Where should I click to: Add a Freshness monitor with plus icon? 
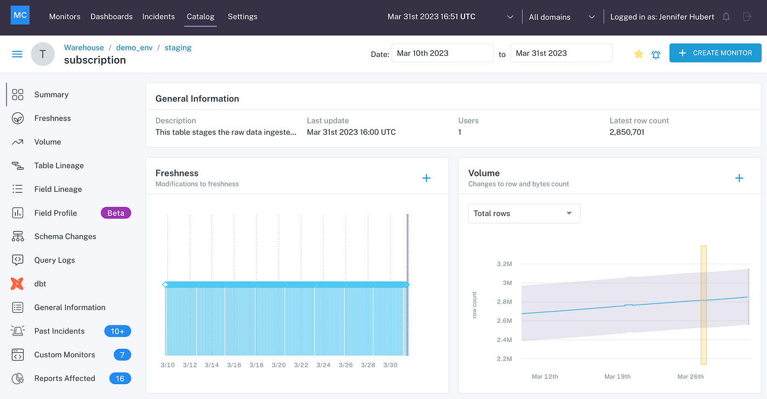426,178
